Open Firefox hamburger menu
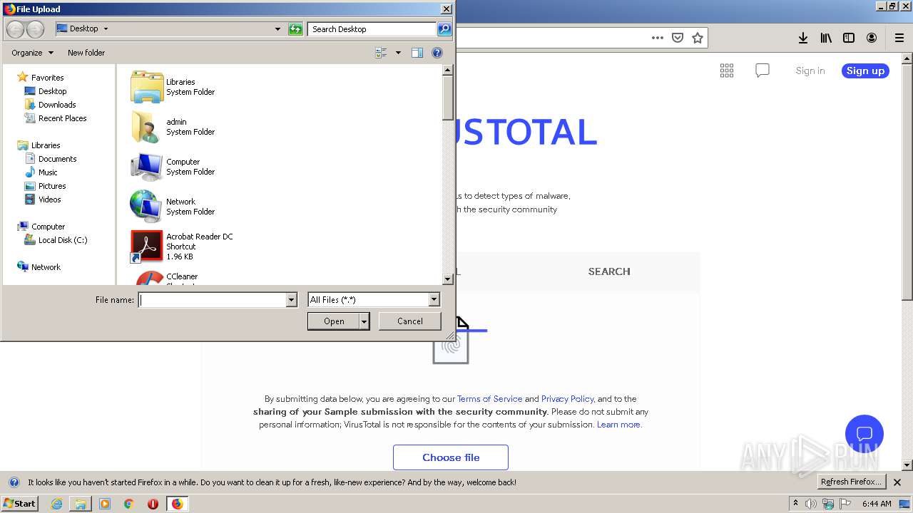The width and height of the screenshot is (913, 513). tap(899, 38)
